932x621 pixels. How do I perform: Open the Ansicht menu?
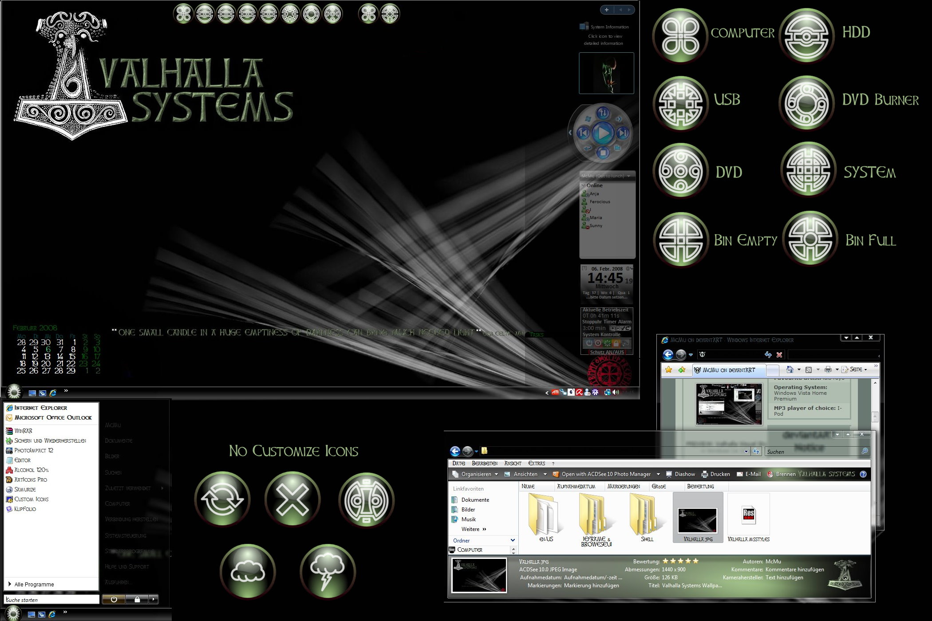pos(513,463)
